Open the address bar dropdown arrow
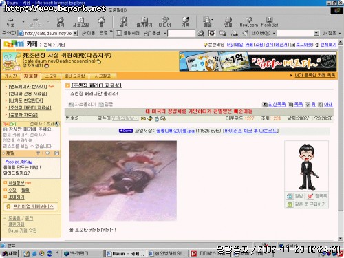Viewport: 344px width, 258px height. pos(75,34)
